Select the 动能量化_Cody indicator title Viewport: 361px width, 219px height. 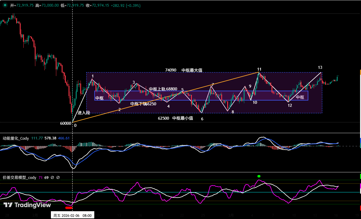click(x=16, y=138)
